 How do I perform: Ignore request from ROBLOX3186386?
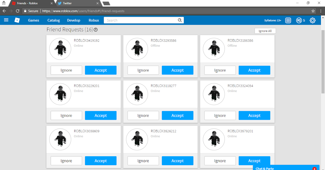click(x=220, y=70)
